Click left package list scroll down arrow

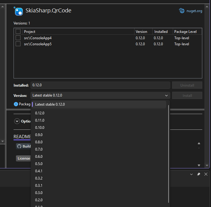[2, 141]
